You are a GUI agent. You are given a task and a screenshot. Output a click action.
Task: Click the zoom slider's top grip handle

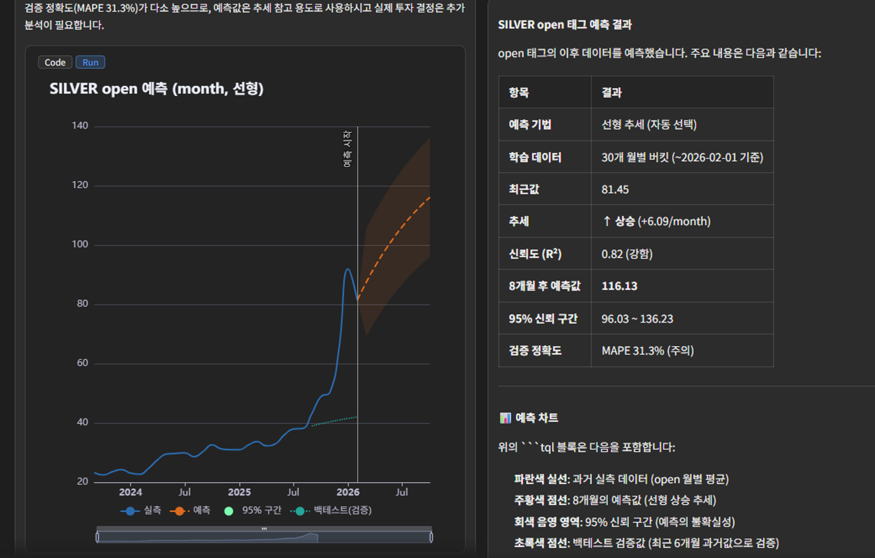coord(264,529)
